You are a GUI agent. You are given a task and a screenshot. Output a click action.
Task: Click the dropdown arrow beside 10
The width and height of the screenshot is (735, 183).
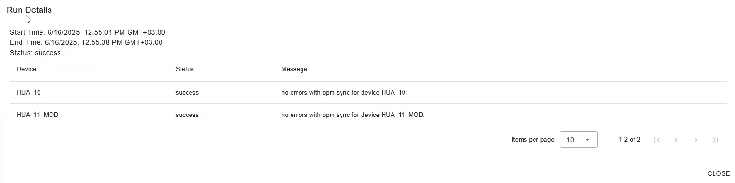(588, 140)
